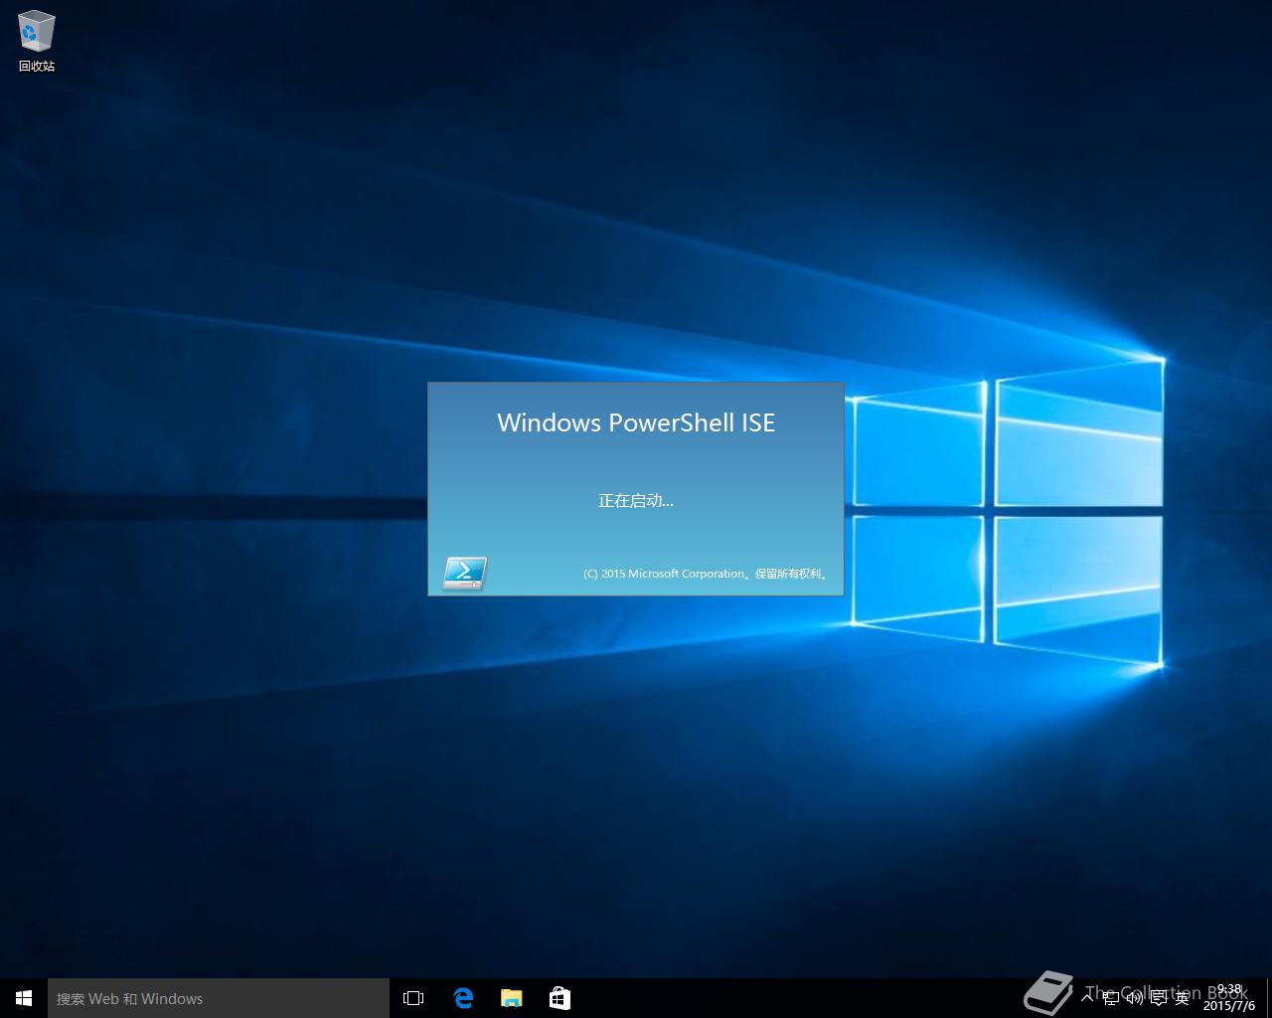The image size is (1272, 1018).
Task: Open the clock showing 2015/7/6
Action: click(1229, 998)
